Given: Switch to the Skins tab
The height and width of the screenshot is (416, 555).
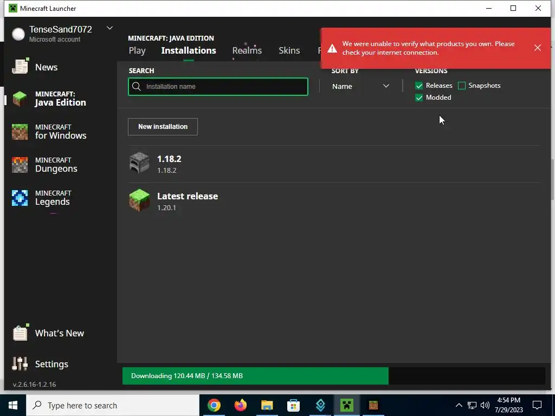Looking at the screenshot, I should [289, 50].
